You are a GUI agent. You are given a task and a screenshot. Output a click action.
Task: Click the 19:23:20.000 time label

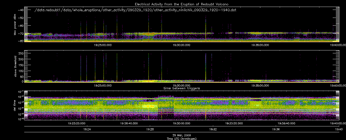pos(77,123)
